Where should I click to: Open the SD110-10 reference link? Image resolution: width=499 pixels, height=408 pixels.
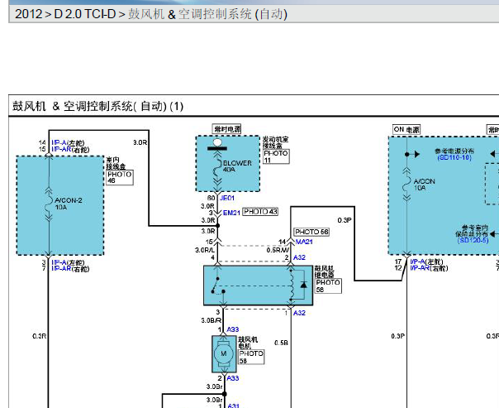[x=454, y=157]
